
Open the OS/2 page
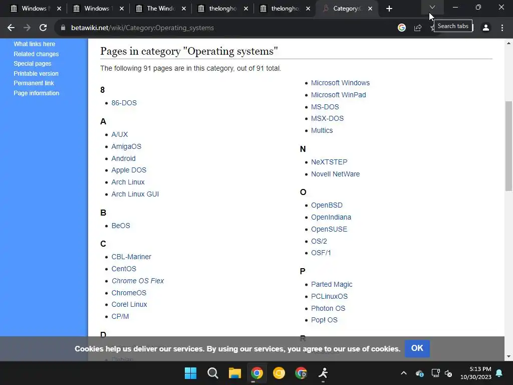pos(319,241)
